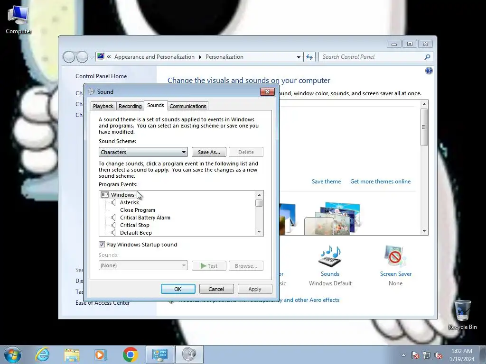Open recent pages dropdown next to nav arrows
Image resolution: width=486 pixels, height=364 pixels.
tap(92, 57)
